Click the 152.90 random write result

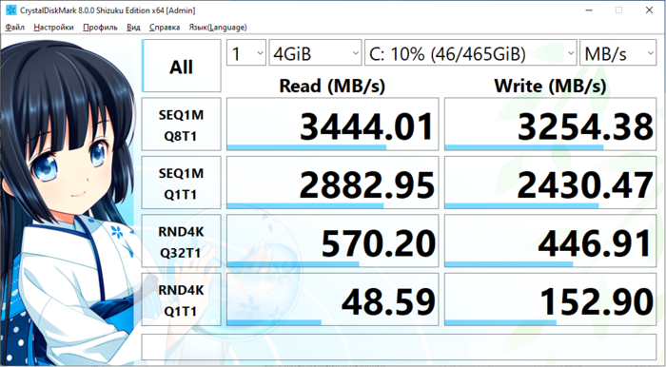click(x=551, y=299)
